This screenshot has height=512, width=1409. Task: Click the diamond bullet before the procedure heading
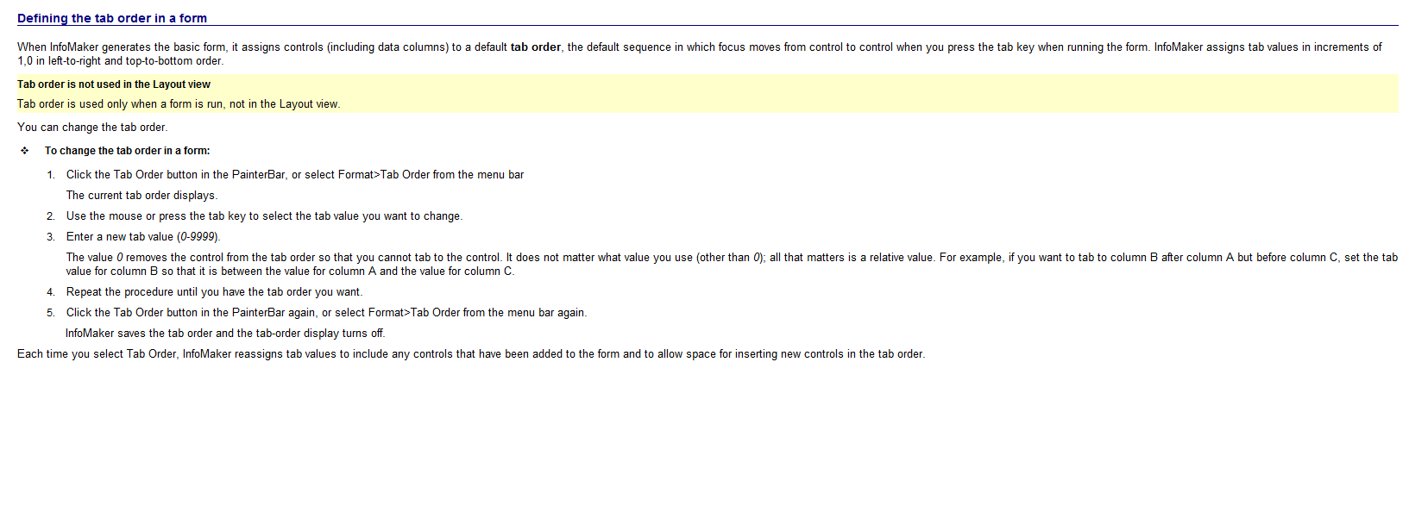[25, 151]
